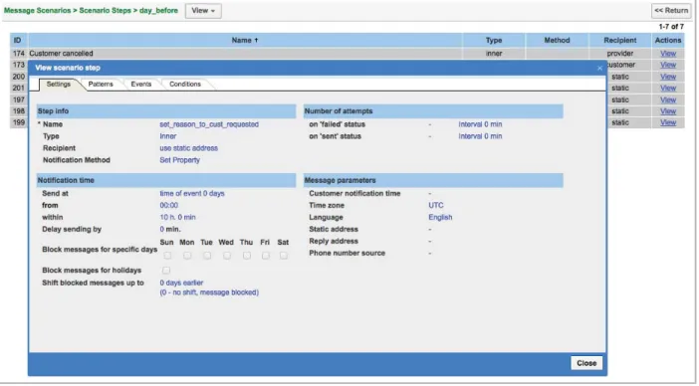Sort table by Recipient column header
The height and width of the screenshot is (386, 699).
[x=620, y=40]
